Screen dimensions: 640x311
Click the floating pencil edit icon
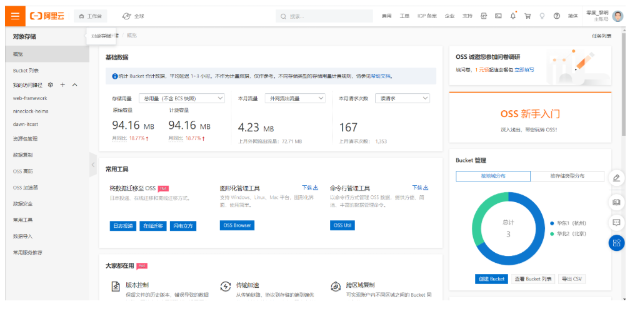coord(616,178)
